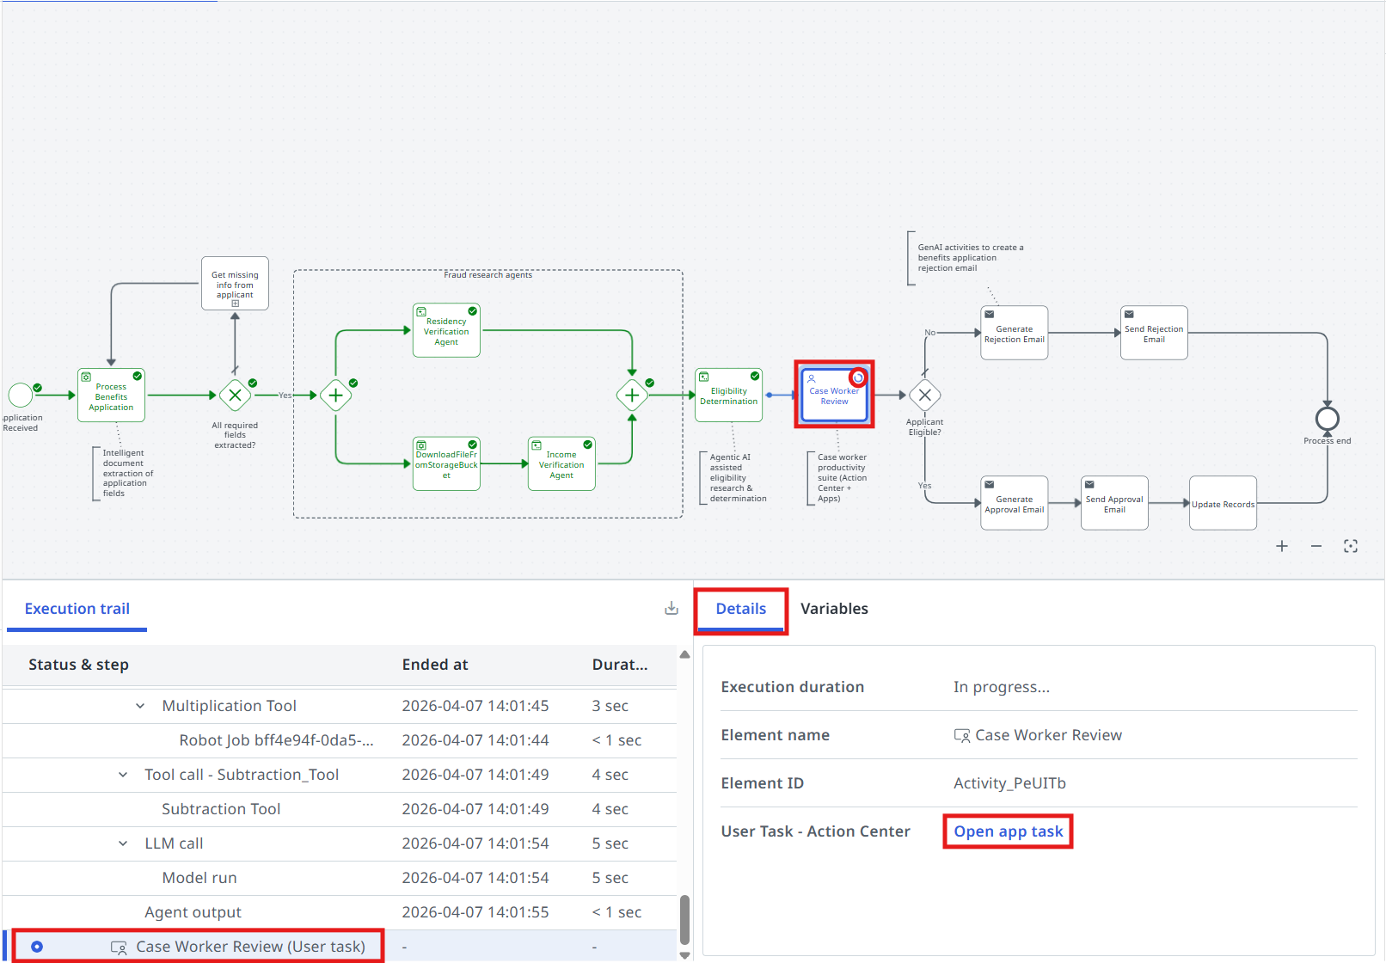This screenshot has width=1386, height=963.
Task: Click Activity_PeUITb element ID value
Action: [1009, 783]
